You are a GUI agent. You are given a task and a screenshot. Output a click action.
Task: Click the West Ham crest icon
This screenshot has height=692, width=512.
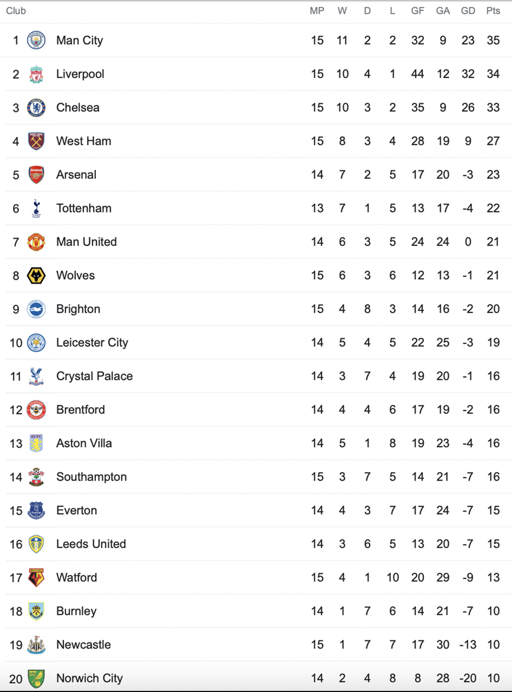click(36, 141)
